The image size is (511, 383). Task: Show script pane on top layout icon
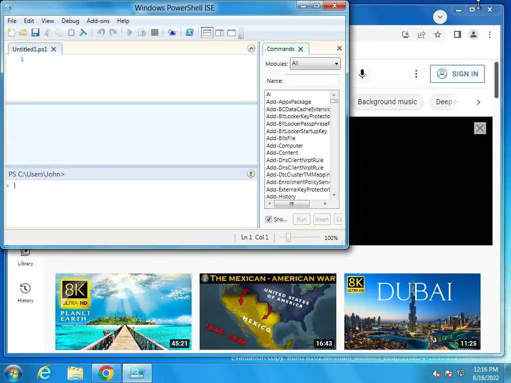click(x=207, y=32)
